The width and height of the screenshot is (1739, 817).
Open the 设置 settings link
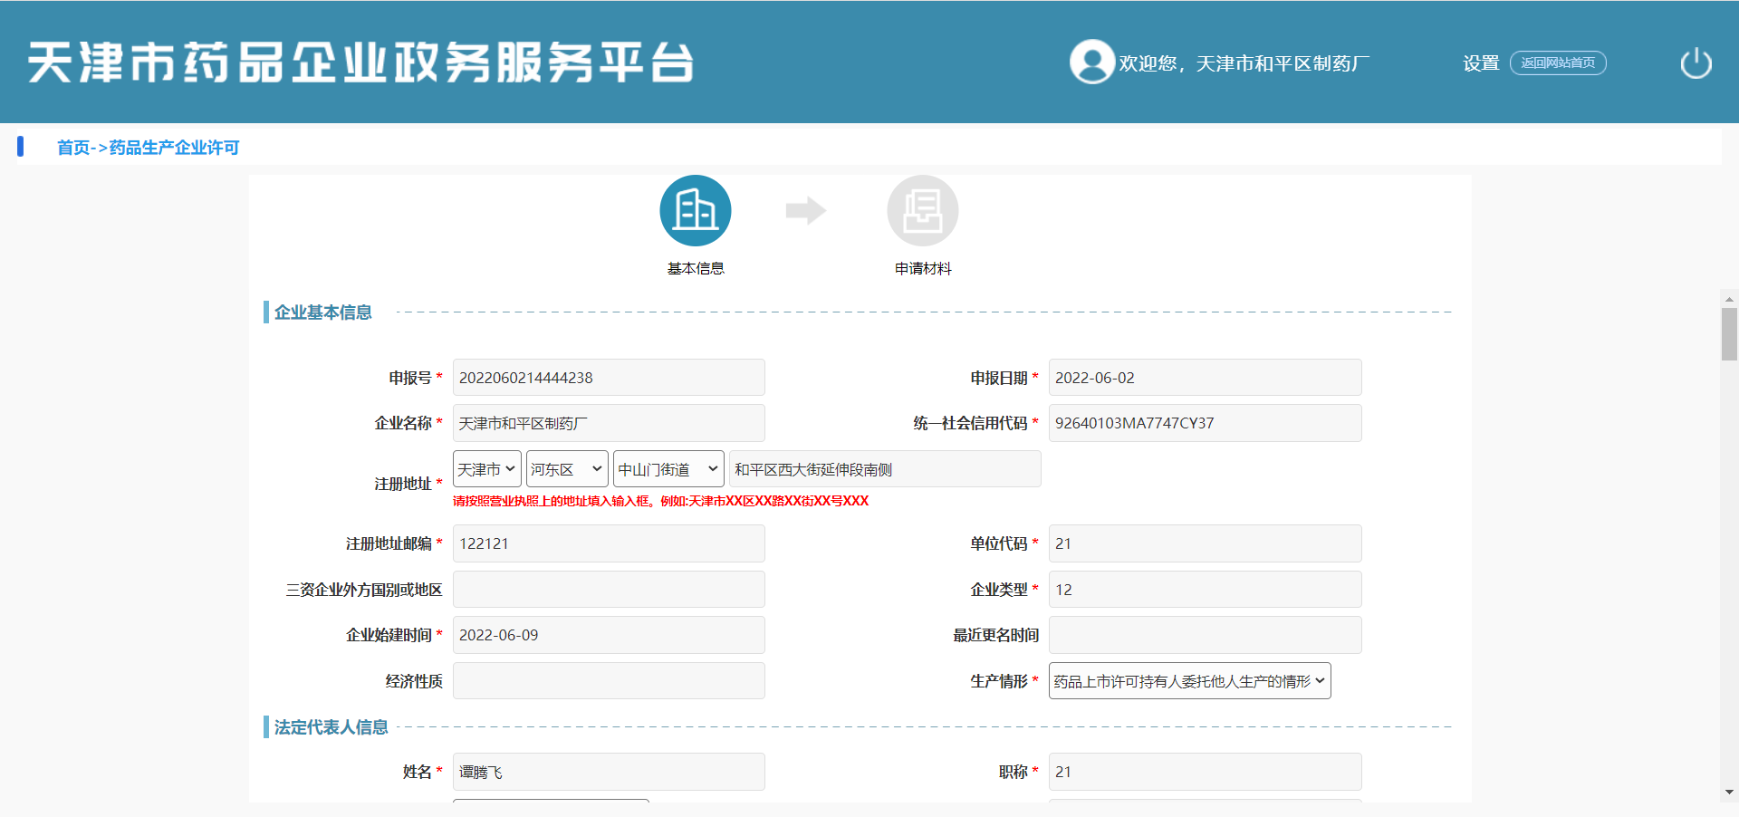[1481, 63]
